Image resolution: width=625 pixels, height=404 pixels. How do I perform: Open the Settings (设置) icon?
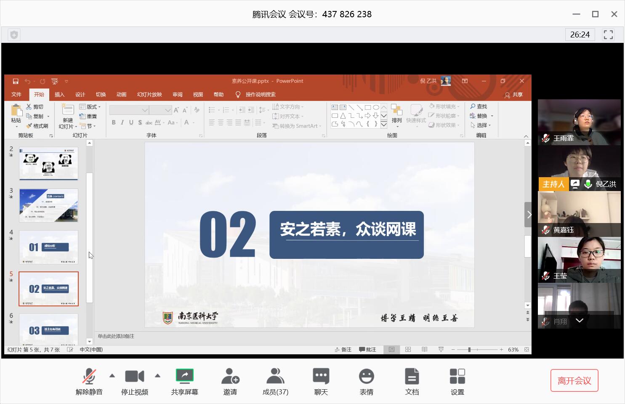457,376
